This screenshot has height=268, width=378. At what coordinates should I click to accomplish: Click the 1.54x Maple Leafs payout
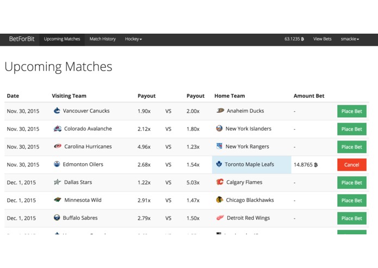coord(193,164)
